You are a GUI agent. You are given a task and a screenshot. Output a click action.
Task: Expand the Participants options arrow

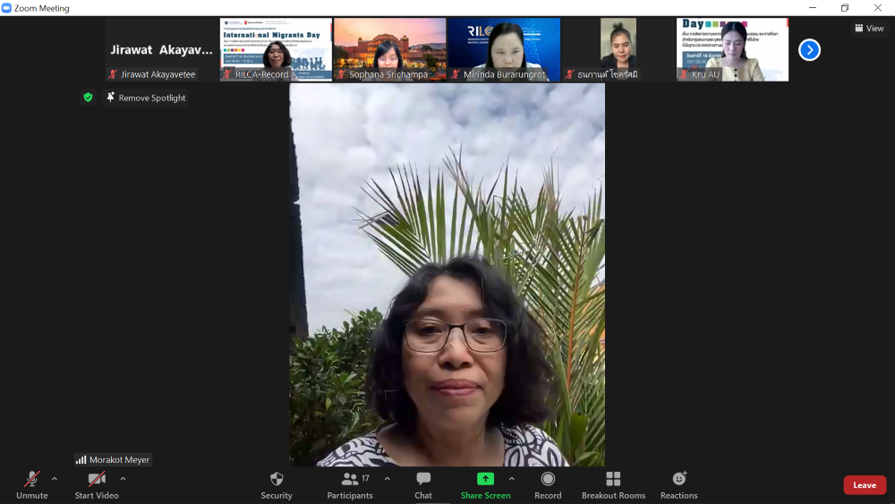387,479
